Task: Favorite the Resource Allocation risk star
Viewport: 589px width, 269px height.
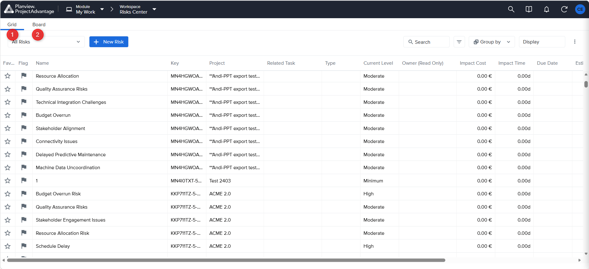Action: 8,76
